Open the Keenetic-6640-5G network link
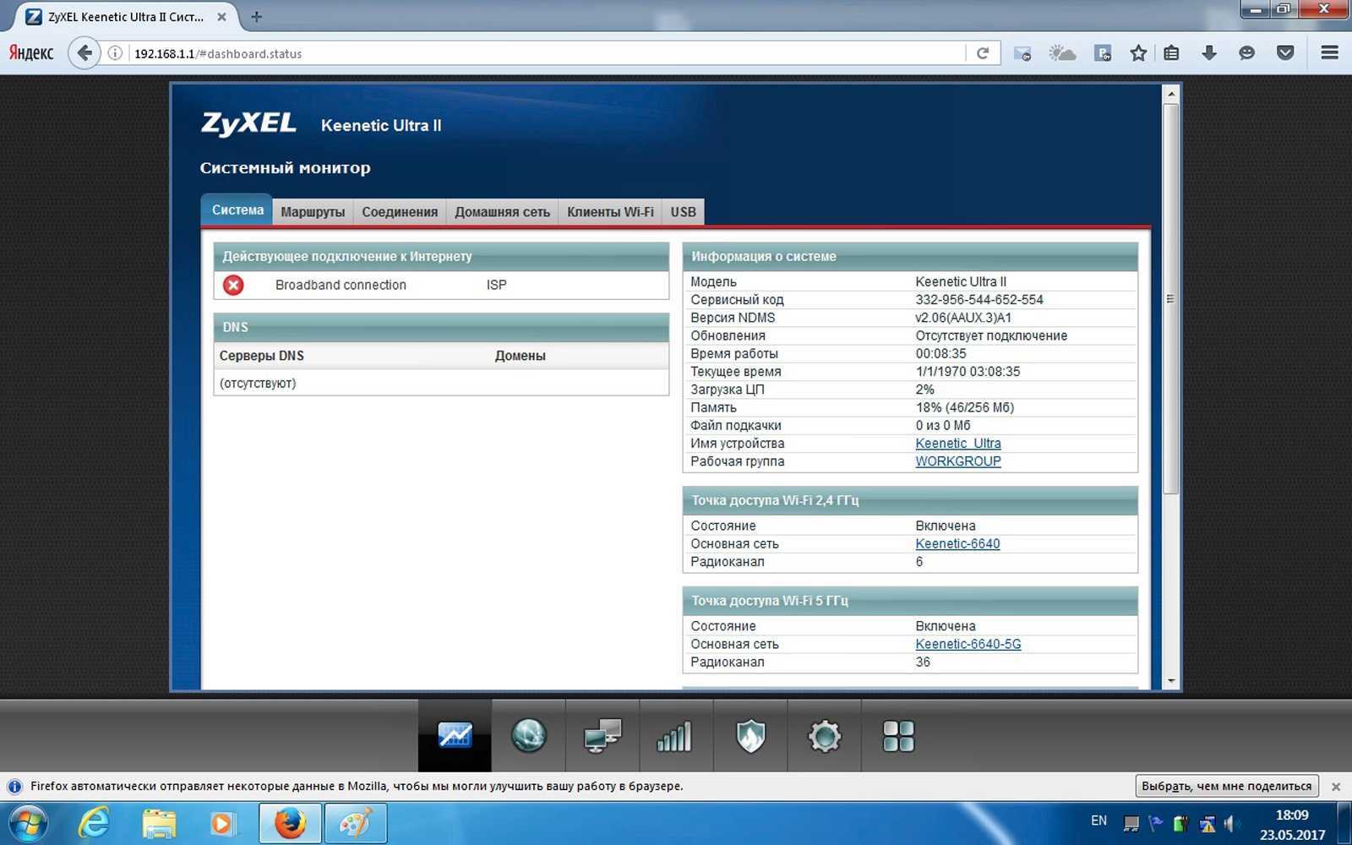 pos(968,644)
